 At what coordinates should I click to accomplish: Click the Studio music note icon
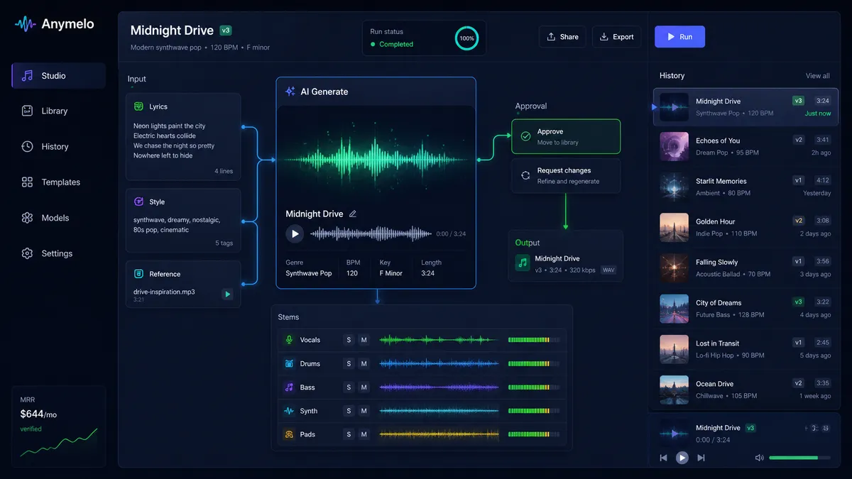pyautogui.click(x=27, y=76)
